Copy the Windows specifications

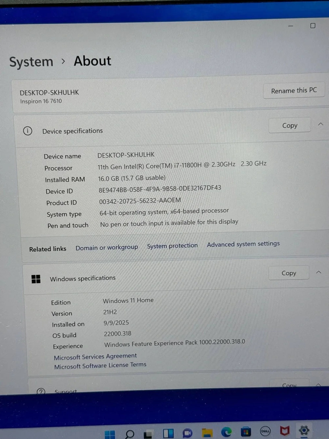click(x=289, y=273)
